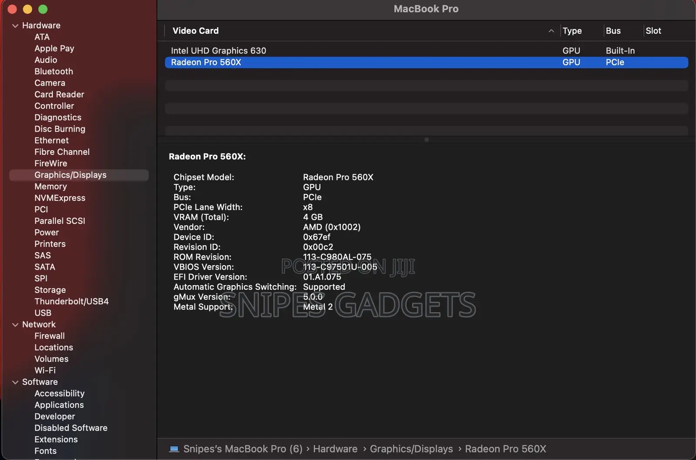Click the ROM Revision value 113-C980AL-075

pos(337,257)
